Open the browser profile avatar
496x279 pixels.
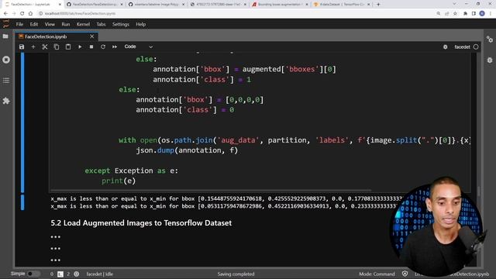pyautogui.click(x=482, y=14)
